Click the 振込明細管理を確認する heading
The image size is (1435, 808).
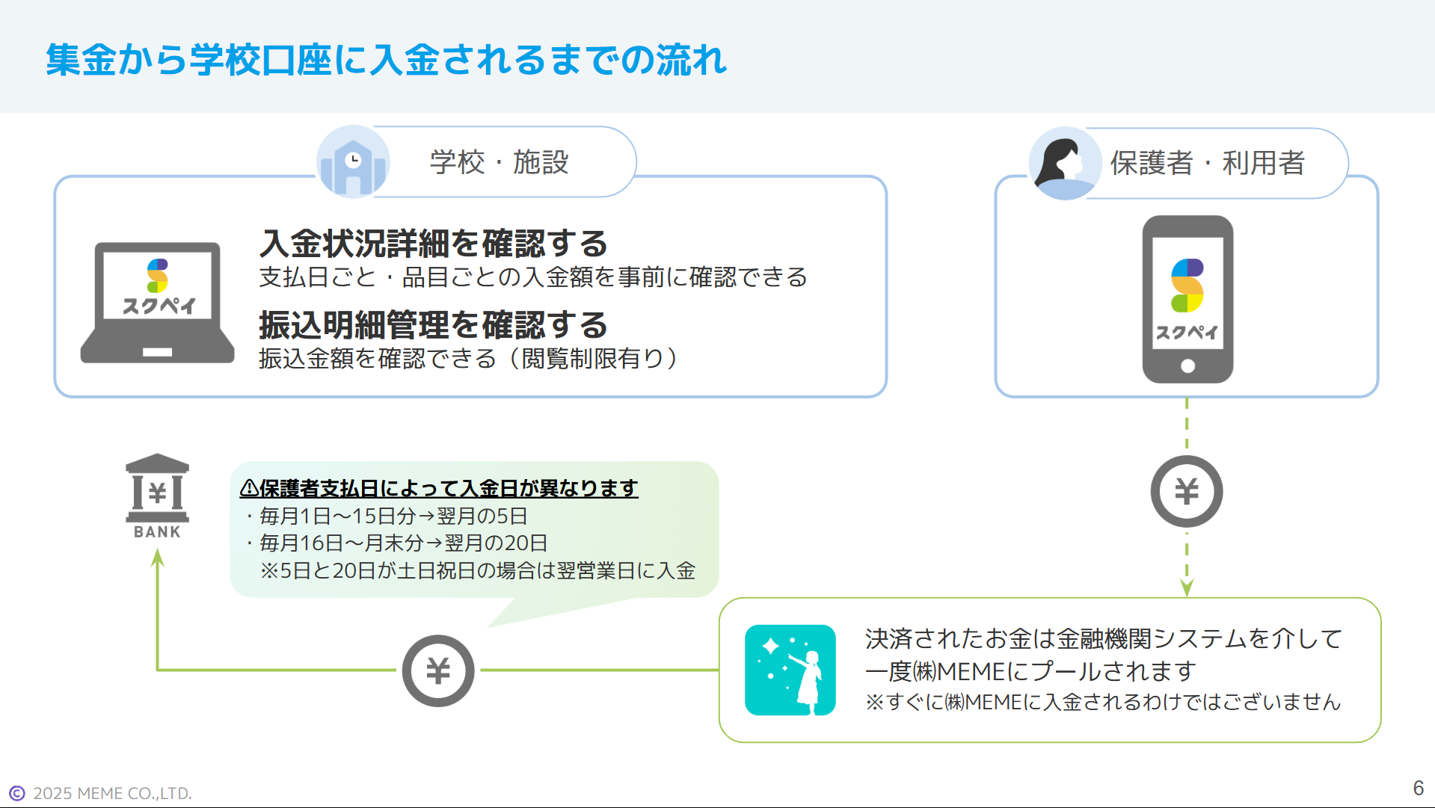click(434, 326)
